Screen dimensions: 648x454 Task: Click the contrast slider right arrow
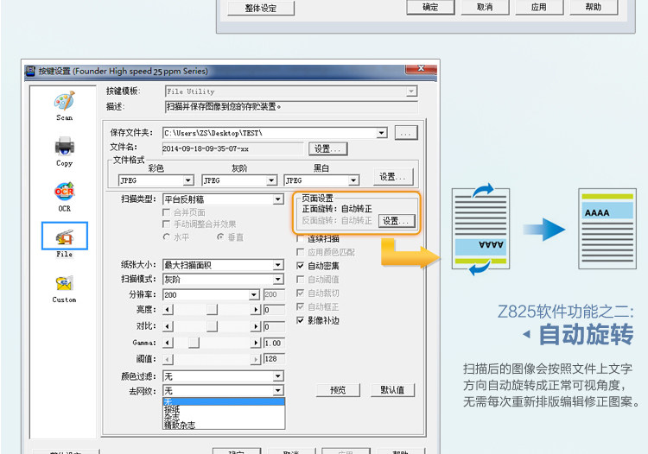257,327
